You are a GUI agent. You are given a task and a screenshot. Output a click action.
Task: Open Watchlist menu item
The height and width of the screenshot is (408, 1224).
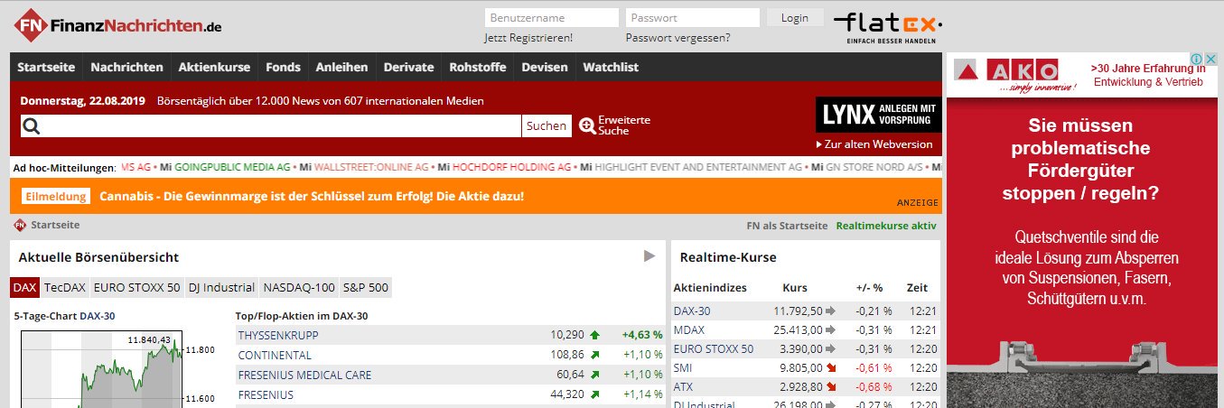(x=611, y=67)
